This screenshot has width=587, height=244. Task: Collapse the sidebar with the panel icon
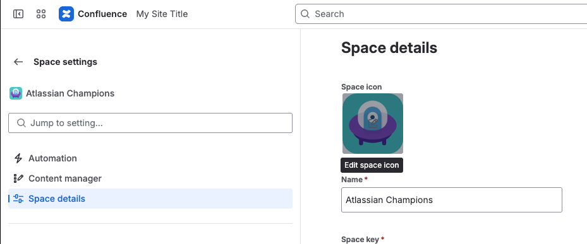point(18,15)
